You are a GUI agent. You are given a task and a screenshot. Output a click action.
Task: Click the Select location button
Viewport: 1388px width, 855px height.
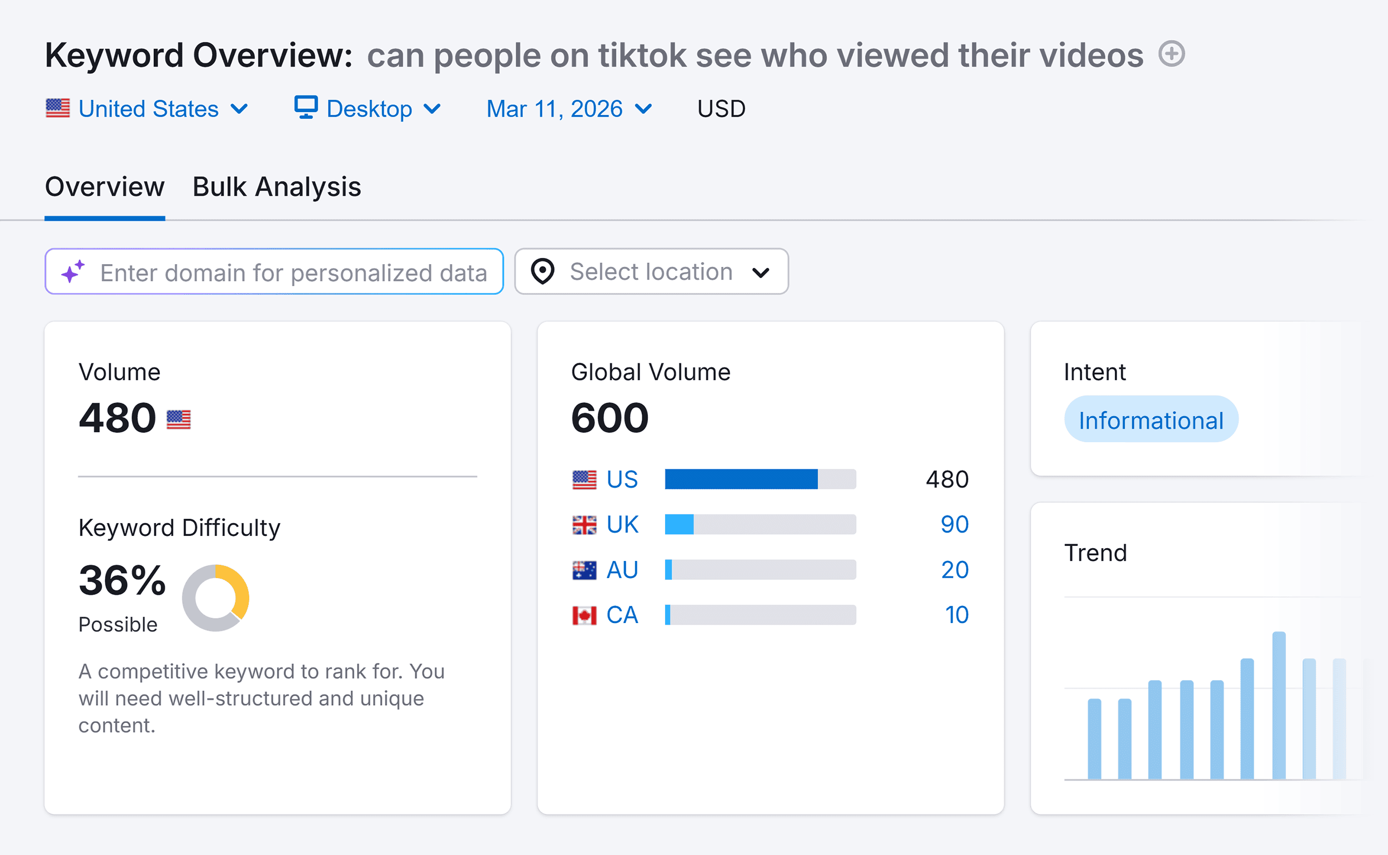click(650, 271)
